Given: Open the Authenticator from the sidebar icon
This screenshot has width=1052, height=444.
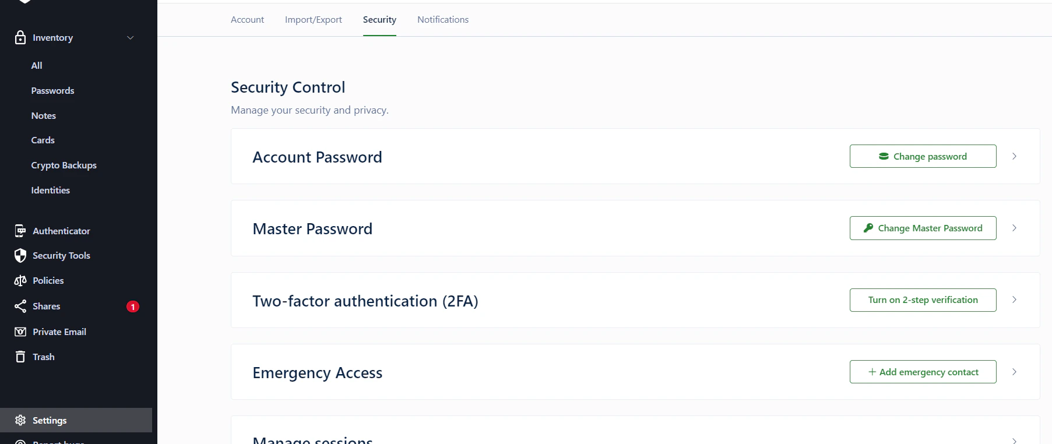Looking at the screenshot, I should (20, 231).
